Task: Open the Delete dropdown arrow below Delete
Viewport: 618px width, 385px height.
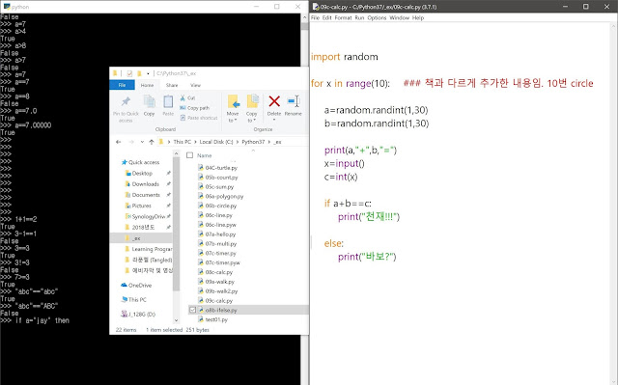Action: click(x=274, y=120)
